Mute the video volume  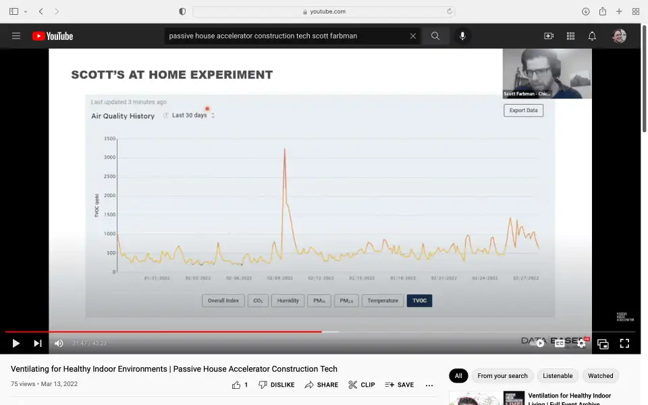click(59, 344)
